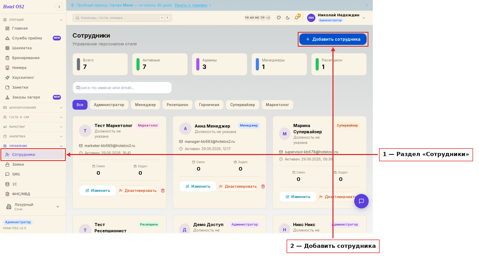Click the Админы stat card

[x=220, y=64]
